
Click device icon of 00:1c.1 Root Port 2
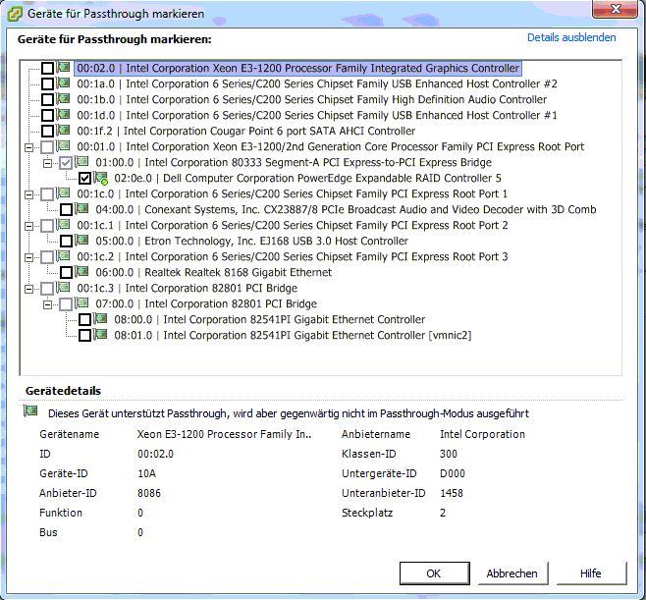point(63,224)
